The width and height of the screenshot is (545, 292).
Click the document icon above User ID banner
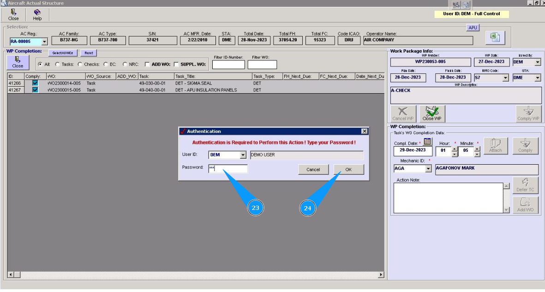pyautogui.click(x=466, y=5)
